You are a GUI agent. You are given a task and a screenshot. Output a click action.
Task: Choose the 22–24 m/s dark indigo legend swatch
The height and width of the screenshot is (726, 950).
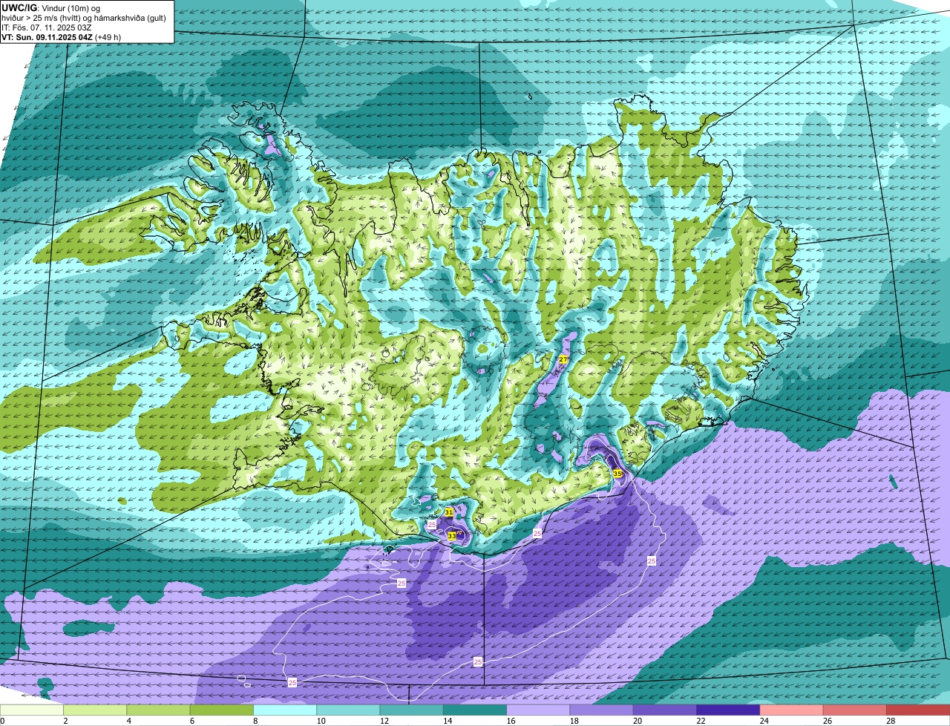729,710
